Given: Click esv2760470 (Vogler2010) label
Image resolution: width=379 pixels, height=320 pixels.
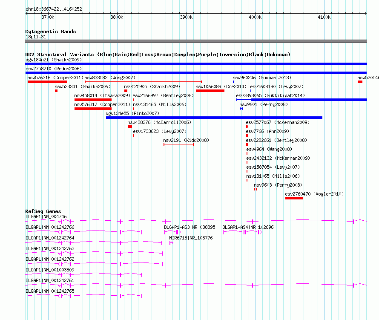Looking at the screenshot, I should (x=314, y=194).
